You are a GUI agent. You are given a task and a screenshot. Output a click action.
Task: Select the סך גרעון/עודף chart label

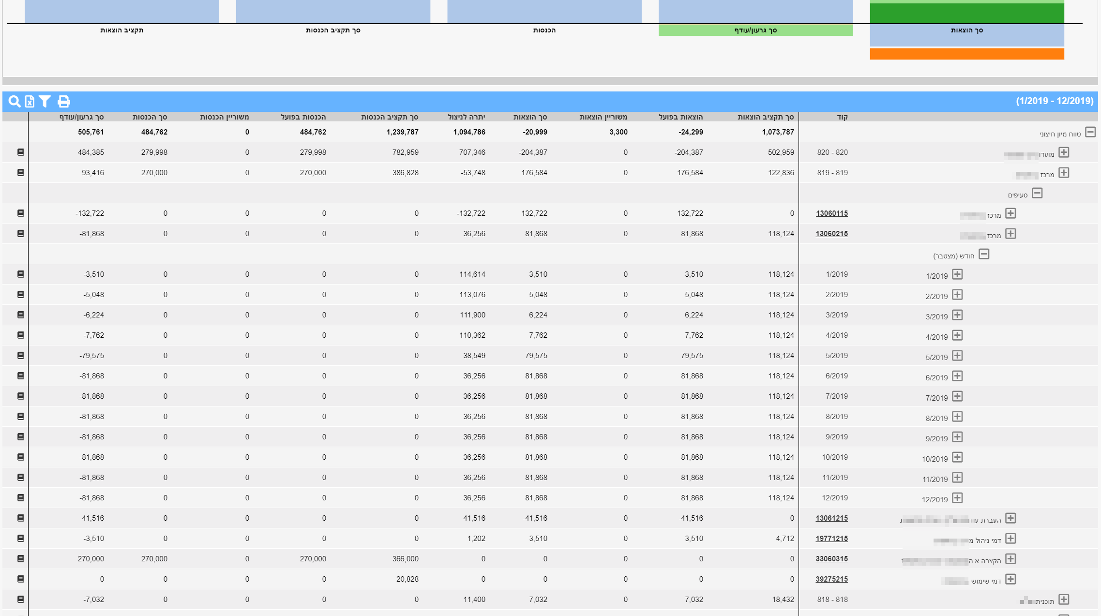(755, 30)
